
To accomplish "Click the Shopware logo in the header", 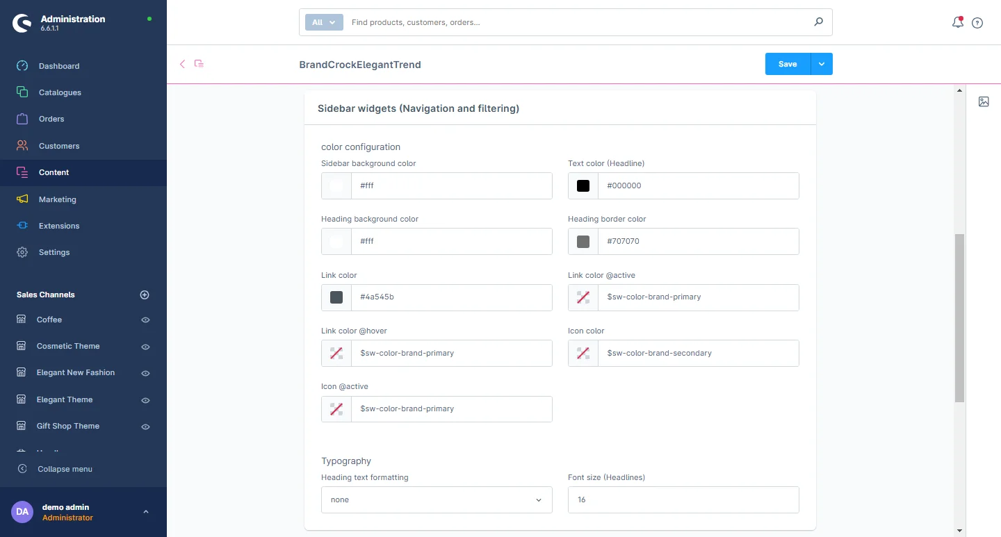I will (x=22, y=23).
